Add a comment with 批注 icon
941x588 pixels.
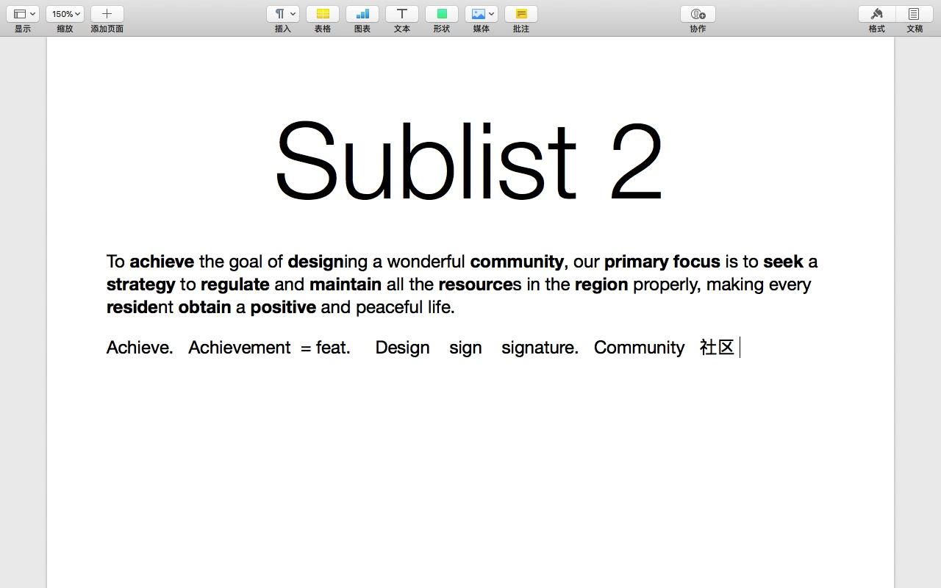point(521,14)
